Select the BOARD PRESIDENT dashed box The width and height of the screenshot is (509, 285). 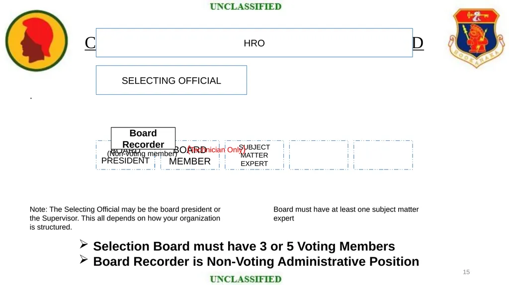coord(125,155)
